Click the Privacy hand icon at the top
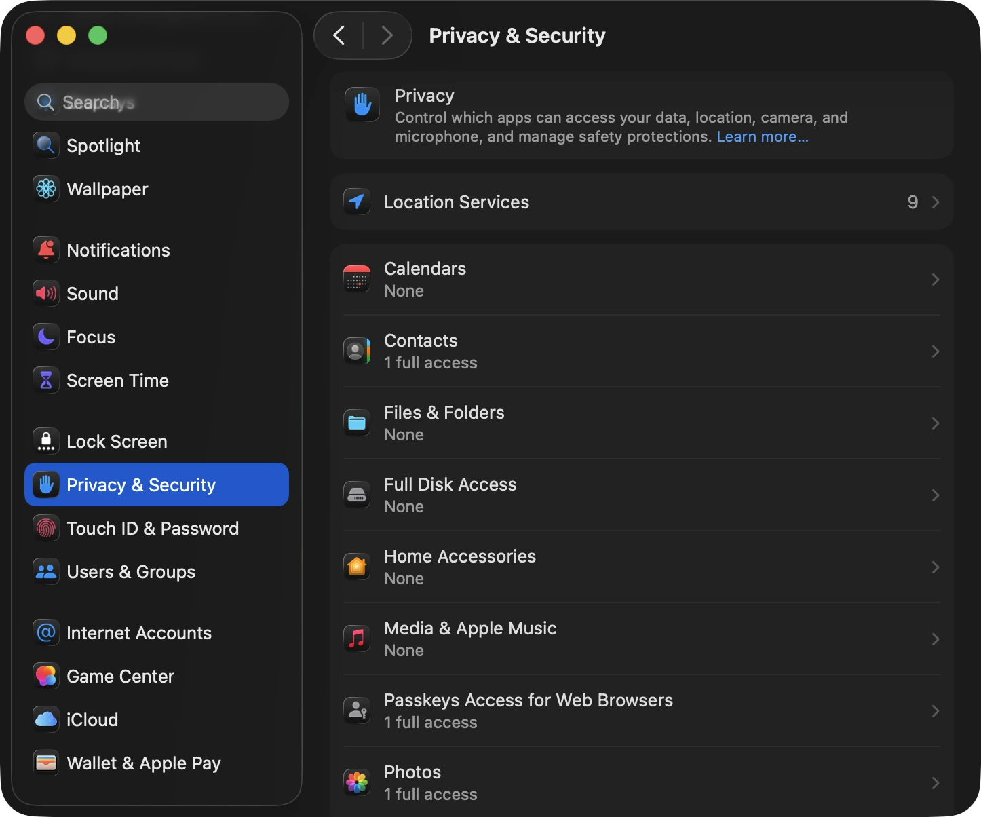This screenshot has height=817, width=981. (362, 104)
